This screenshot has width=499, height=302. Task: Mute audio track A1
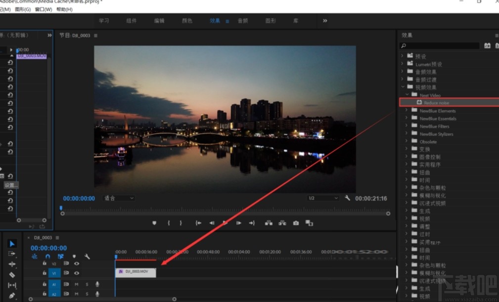[77, 284]
